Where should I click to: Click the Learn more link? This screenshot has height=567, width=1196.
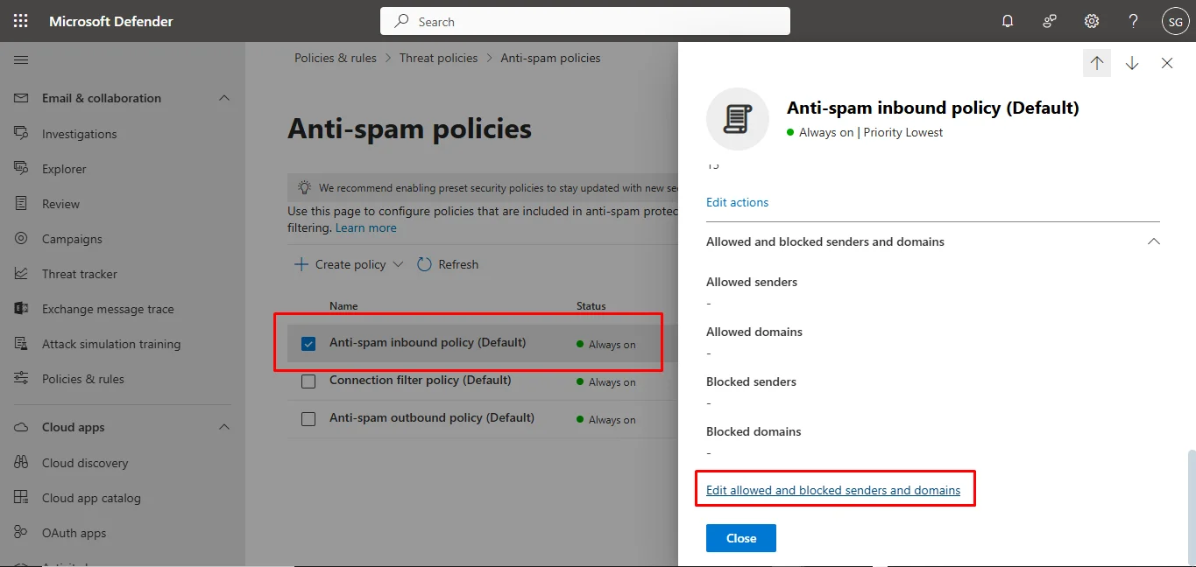(x=365, y=227)
